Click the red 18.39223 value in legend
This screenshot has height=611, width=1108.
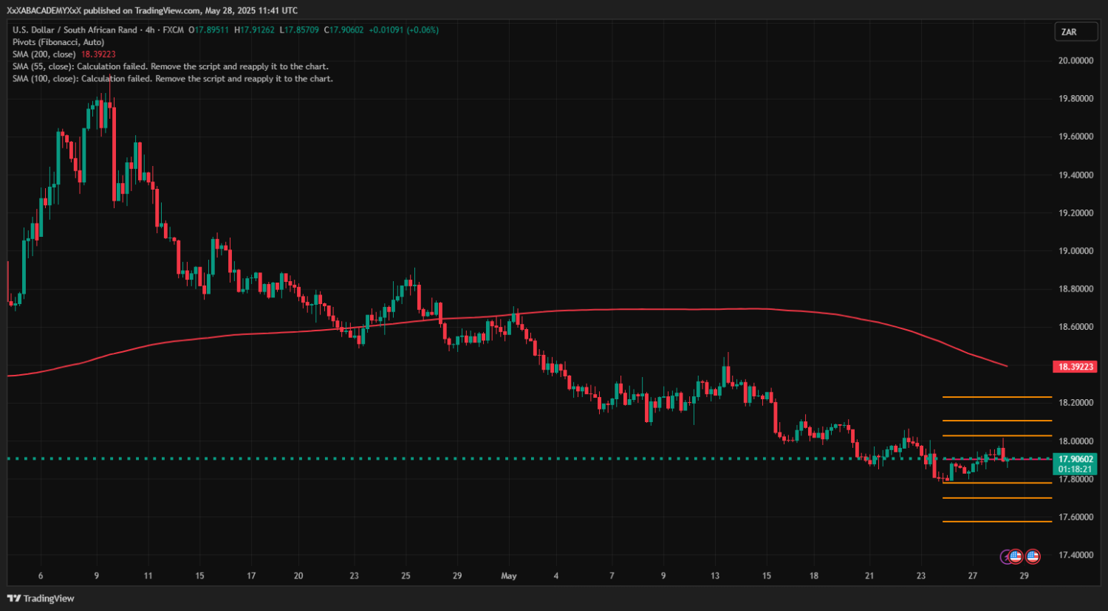pos(98,55)
